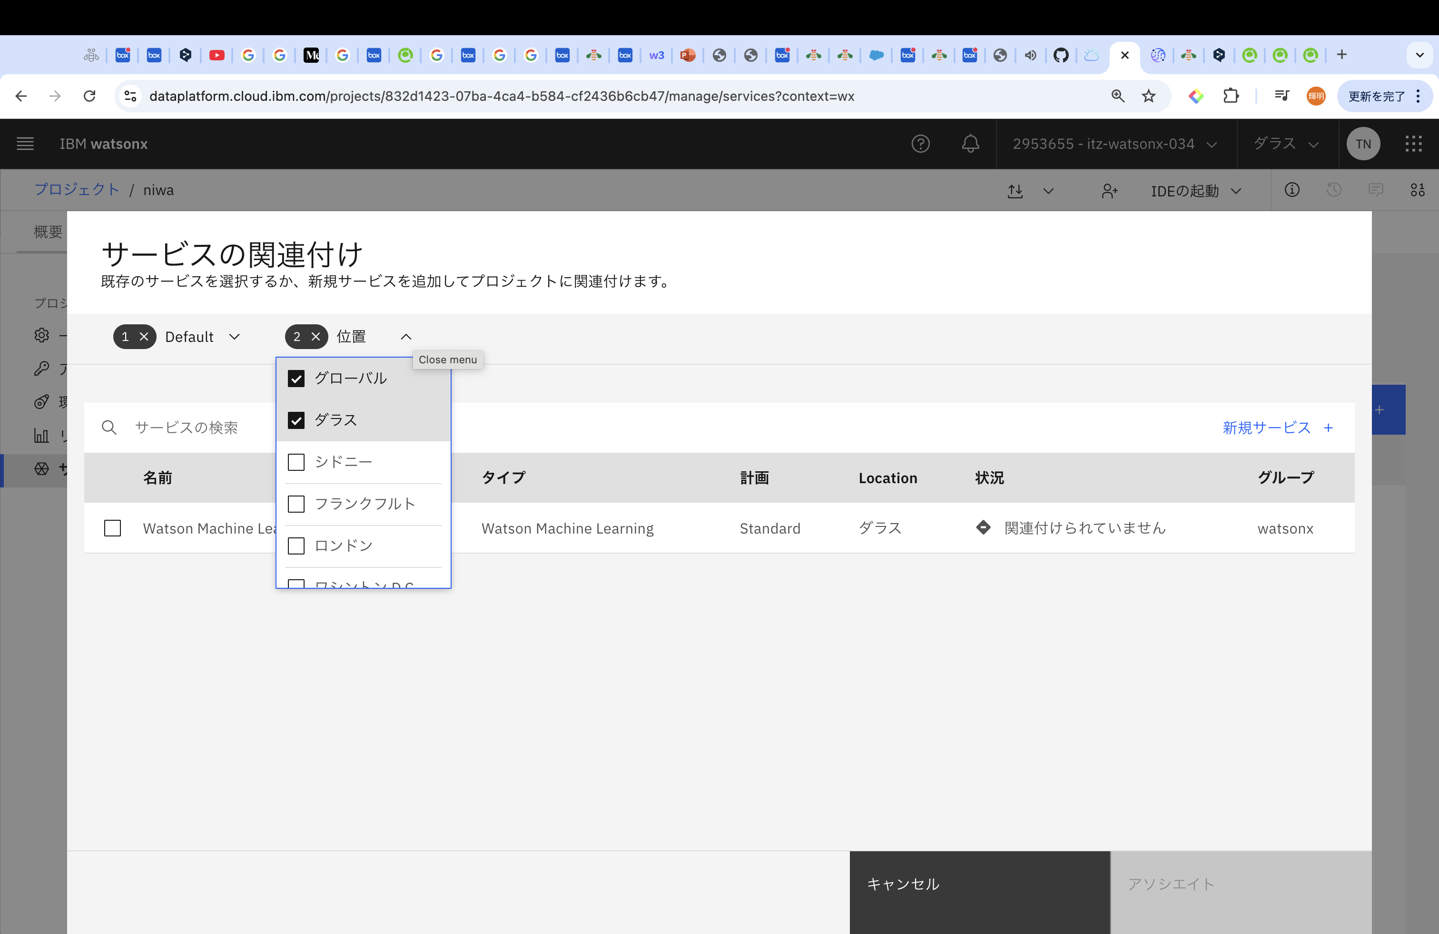This screenshot has height=934, width=1439.
Task: Click the help question mark icon
Action: pos(920,144)
